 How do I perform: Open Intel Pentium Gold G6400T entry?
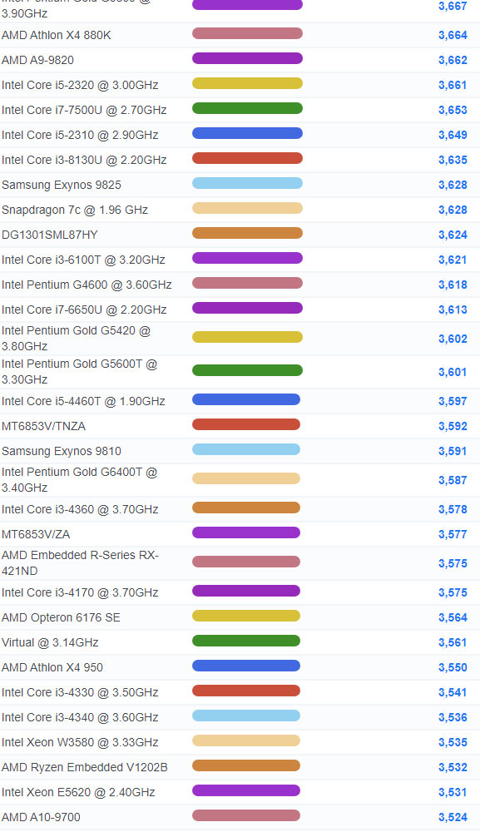click(79, 480)
